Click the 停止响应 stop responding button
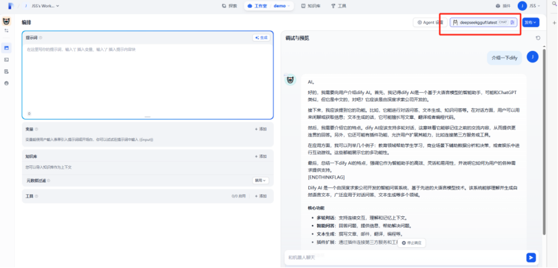The height and width of the screenshot is (268, 558). click(x=412, y=242)
